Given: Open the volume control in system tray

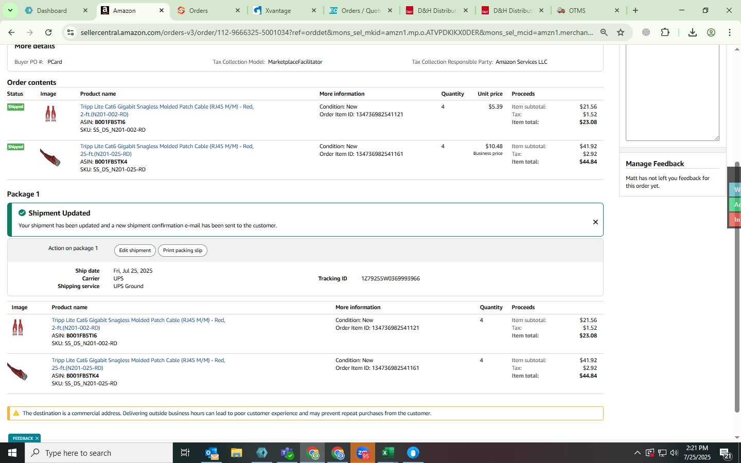Looking at the screenshot, I should [x=674, y=453].
